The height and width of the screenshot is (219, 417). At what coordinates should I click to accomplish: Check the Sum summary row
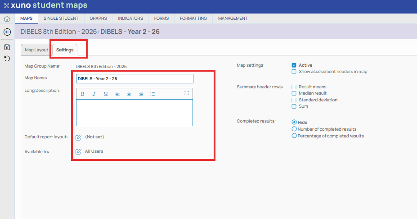click(x=294, y=106)
